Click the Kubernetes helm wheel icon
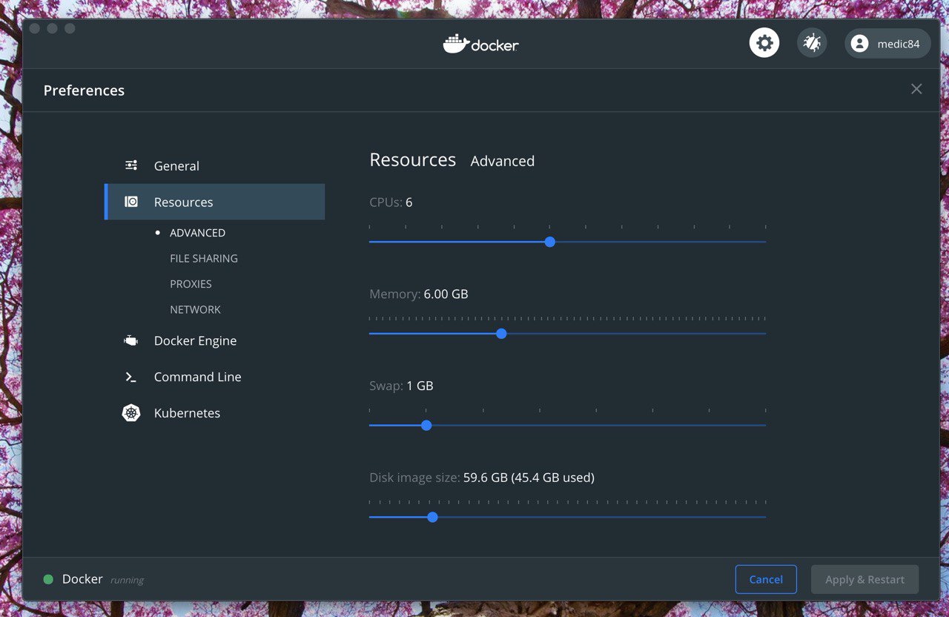This screenshot has height=617, width=949. click(x=131, y=413)
